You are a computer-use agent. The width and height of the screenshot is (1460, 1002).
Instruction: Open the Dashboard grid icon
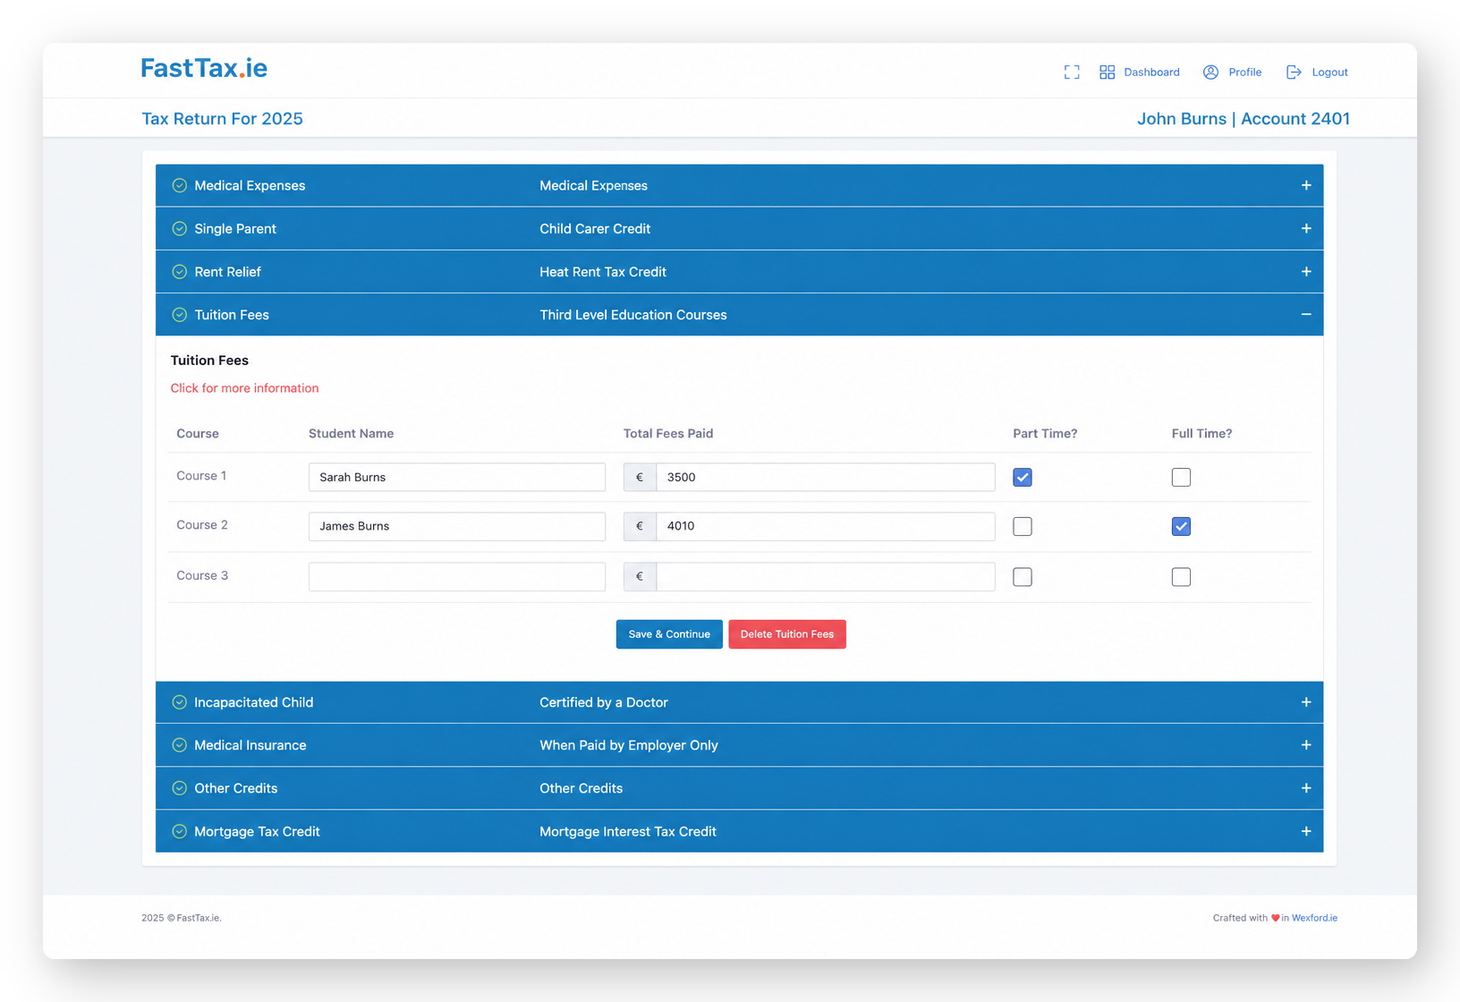pos(1107,72)
